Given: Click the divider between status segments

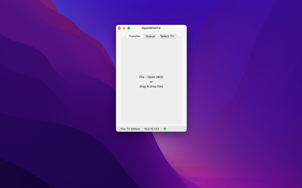Looking at the screenshot, I should [143, 129].
